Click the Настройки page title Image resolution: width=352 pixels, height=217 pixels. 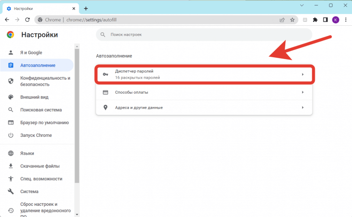pos(39,35)
